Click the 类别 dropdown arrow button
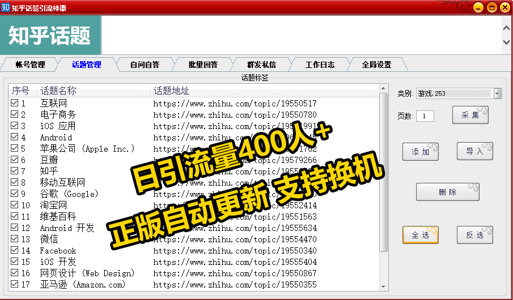This screenshot has width=513, height=300. click(497, 93)
